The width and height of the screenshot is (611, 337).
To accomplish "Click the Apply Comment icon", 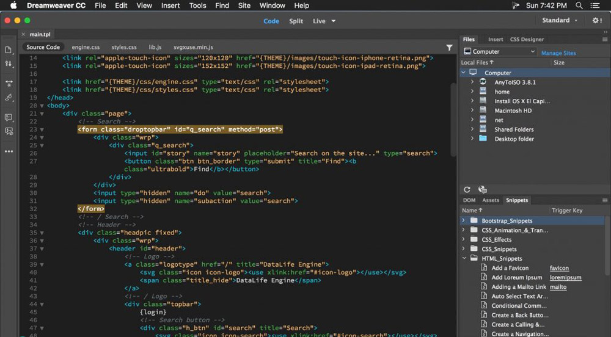I will (x=9, y=117).
